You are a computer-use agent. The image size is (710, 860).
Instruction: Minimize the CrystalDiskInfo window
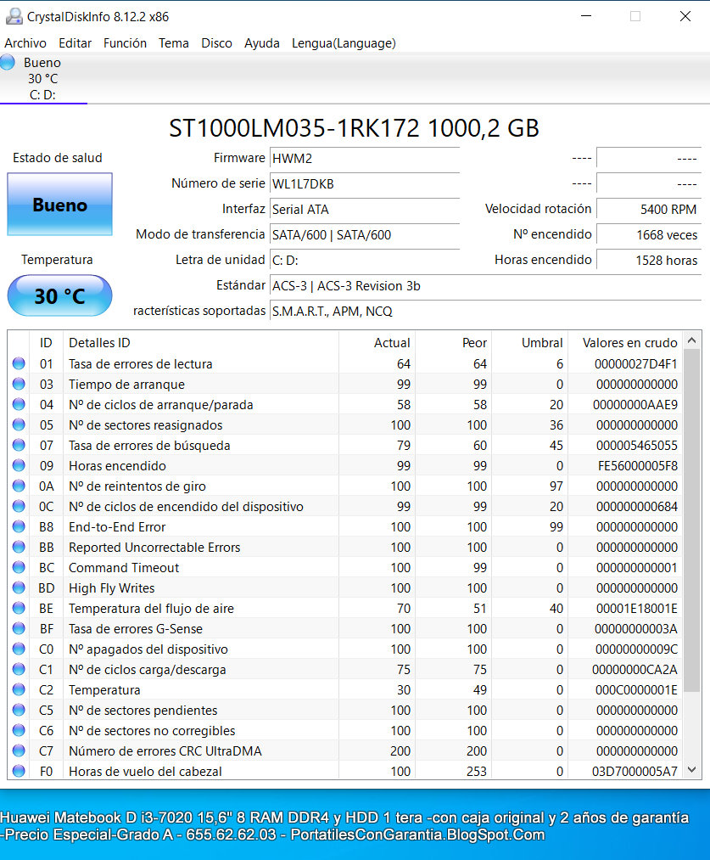point(586,16)
